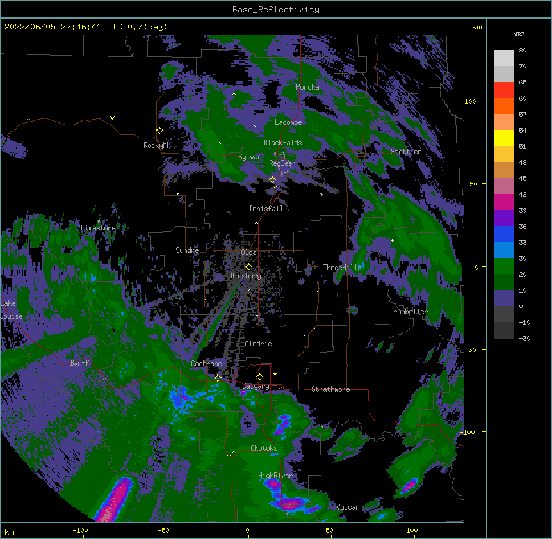Pick the slate purple 0-10 dBZ swatch
552x539 pixels.
[503, 298]
